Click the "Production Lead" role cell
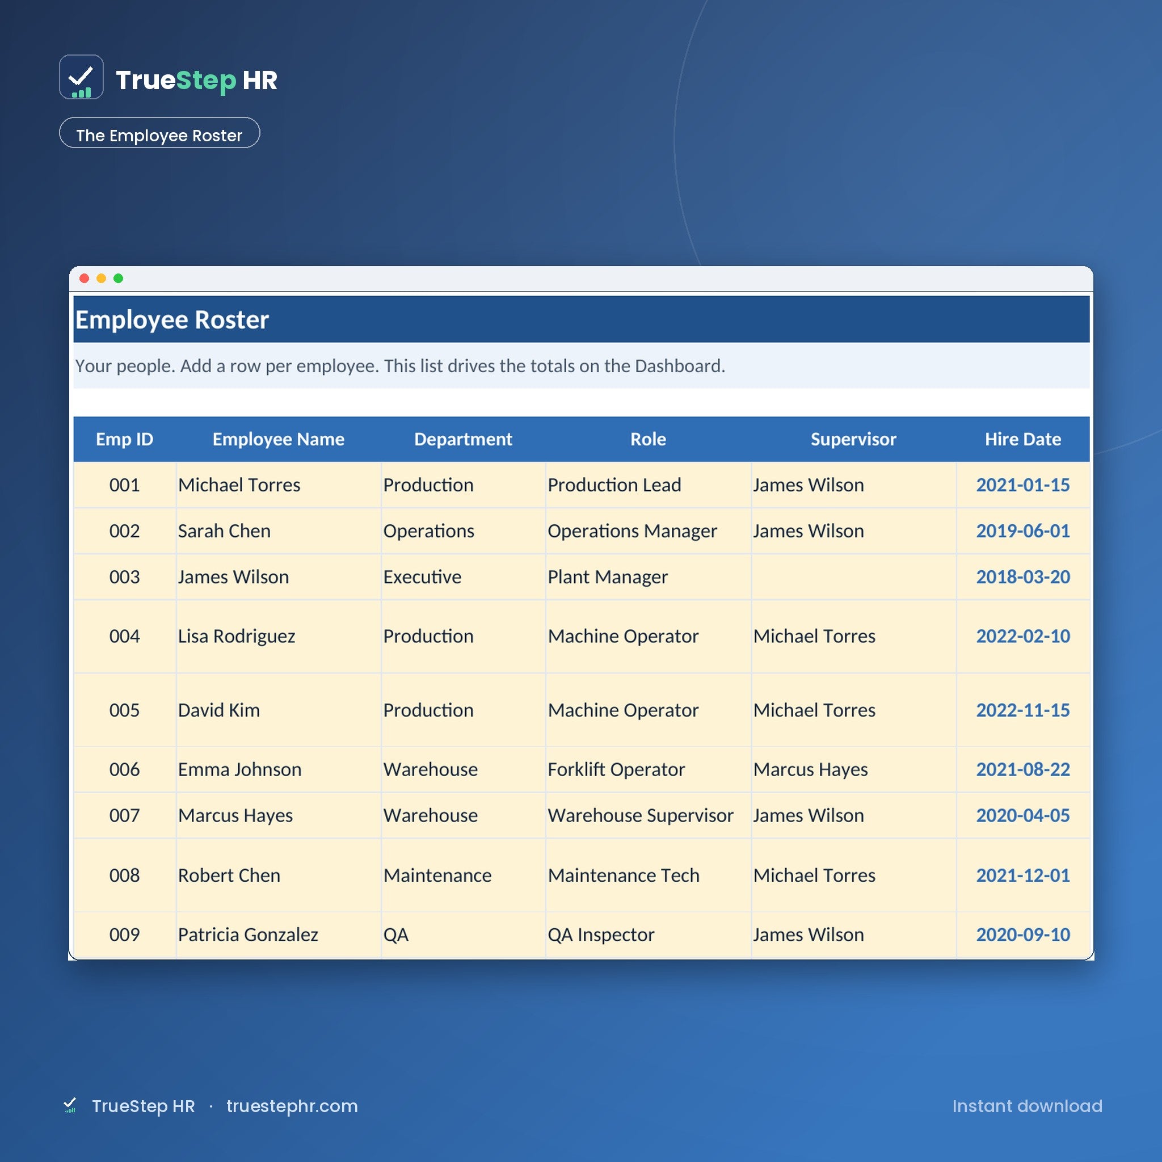1162x1162 pixels. point(649,485)
